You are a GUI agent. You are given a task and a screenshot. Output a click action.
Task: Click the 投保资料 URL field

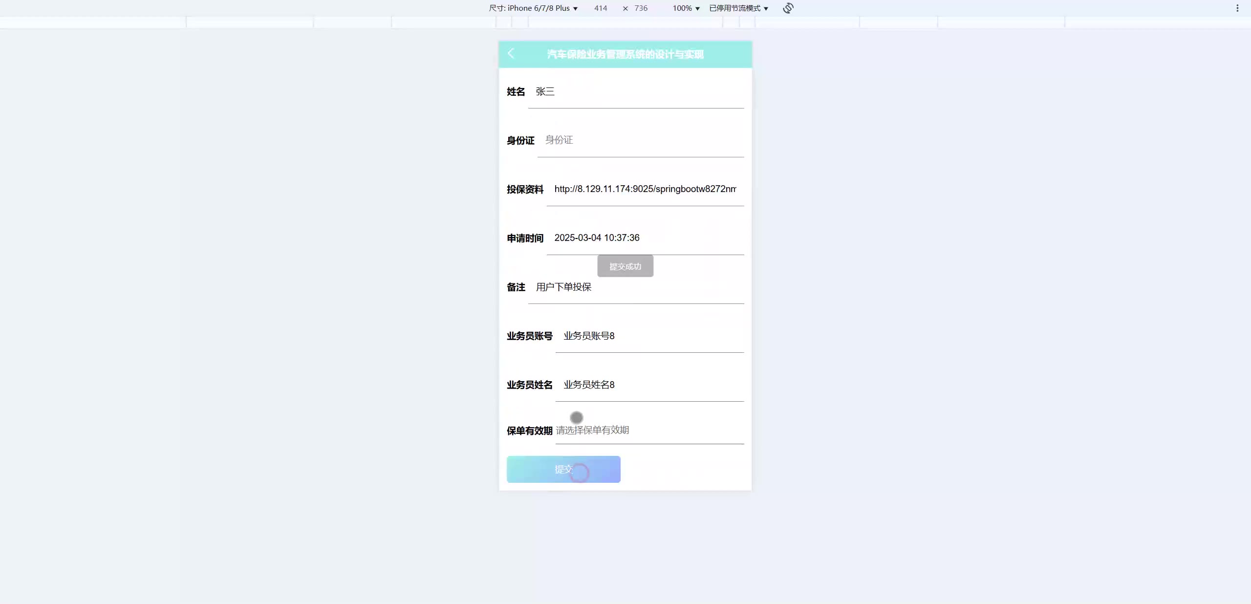tap(645, 189)
